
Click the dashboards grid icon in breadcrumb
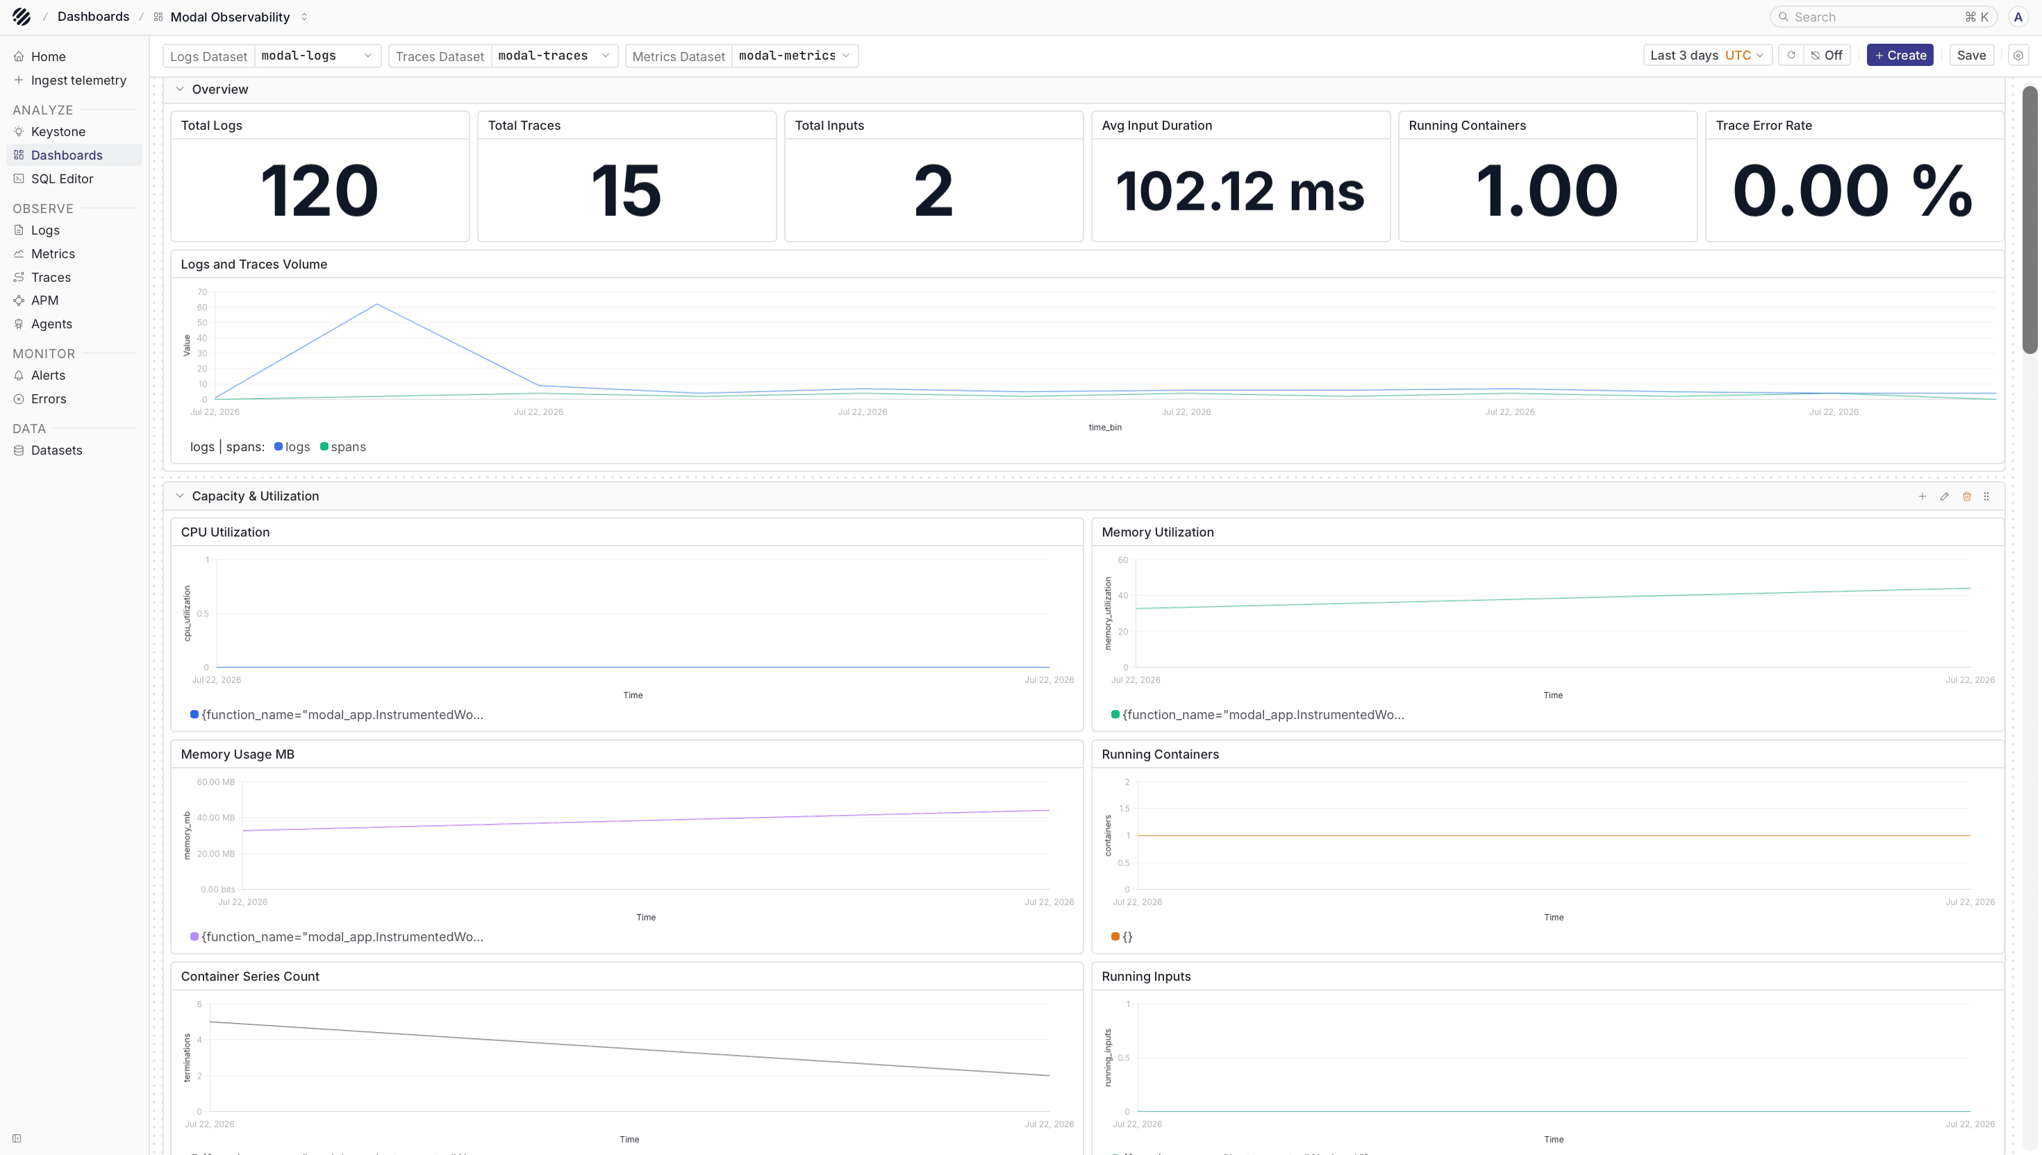click(158, 17)
